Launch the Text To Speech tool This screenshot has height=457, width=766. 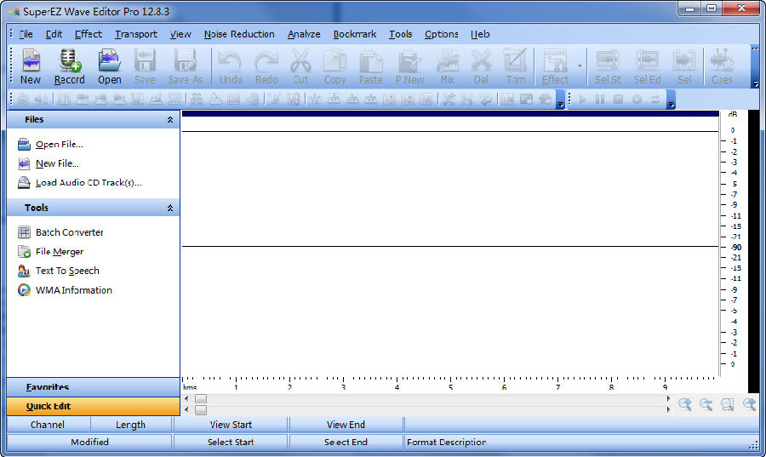pos(67,271)
